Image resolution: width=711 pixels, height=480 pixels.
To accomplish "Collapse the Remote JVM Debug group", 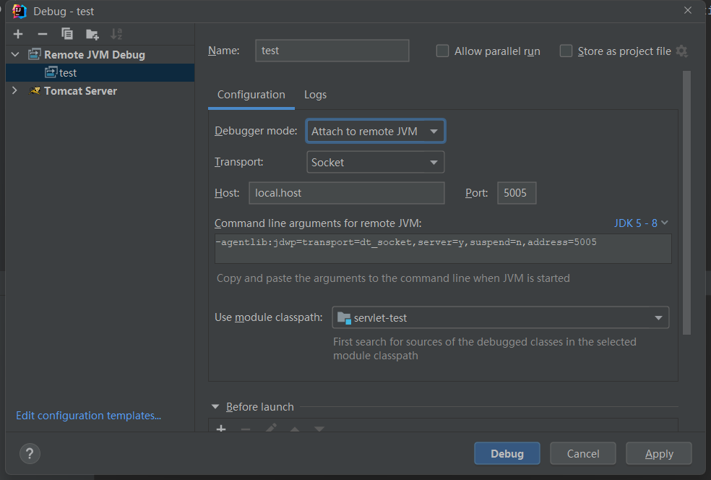I will [15, 54].
